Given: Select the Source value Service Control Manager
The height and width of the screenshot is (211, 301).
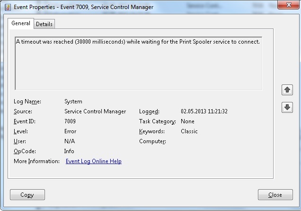Looking at the screenshot, I should pos(95,111).
